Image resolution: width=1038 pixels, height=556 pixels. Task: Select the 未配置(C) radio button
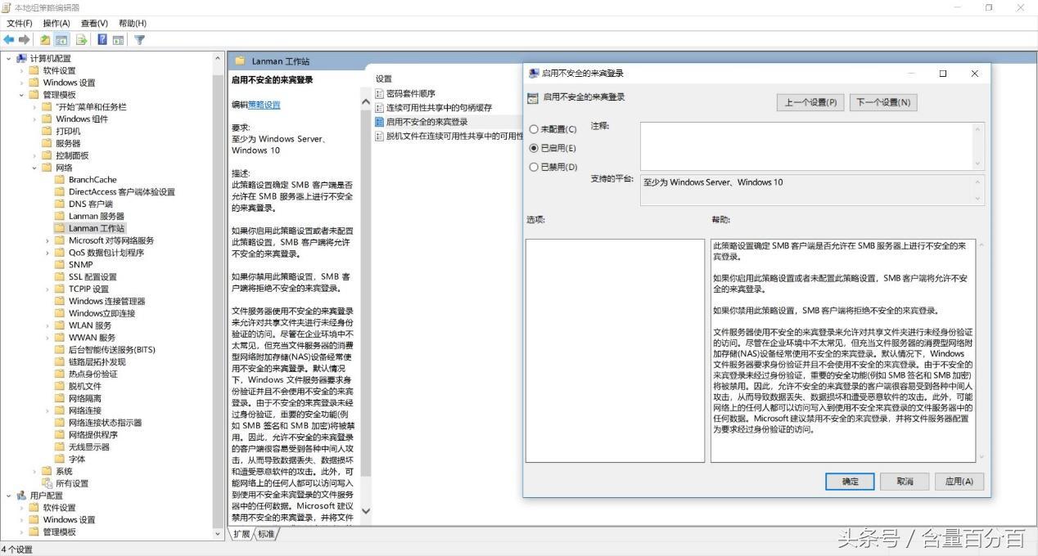(x=534, y=129)
